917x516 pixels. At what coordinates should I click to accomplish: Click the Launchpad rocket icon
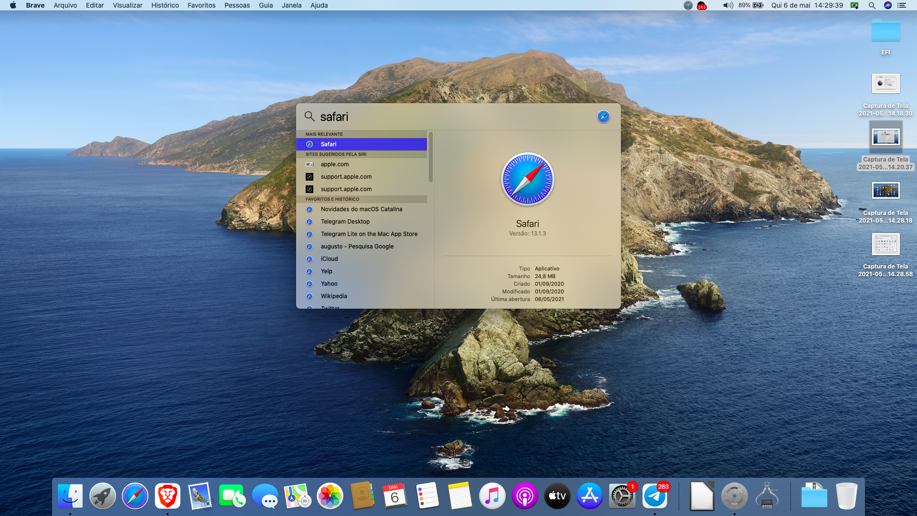tap(103, 496)
